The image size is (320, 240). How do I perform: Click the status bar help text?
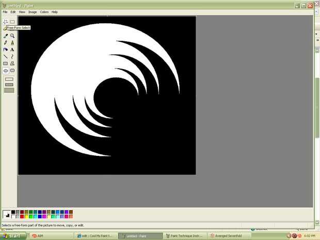tap(43, 226)
